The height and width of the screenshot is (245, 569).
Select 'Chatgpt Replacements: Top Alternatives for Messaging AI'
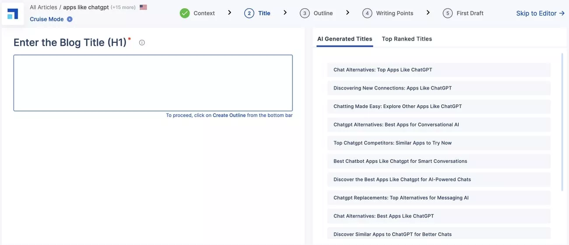click(x=439, y=198)
